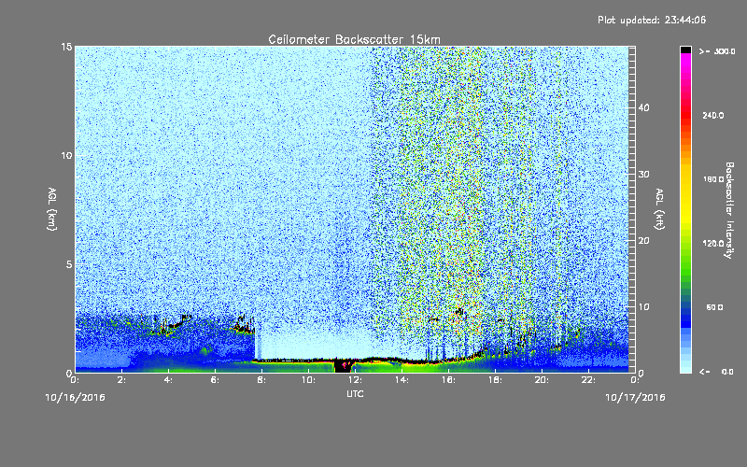
Task: Click the black saturated patch near 11:30 UTC
Action: 343,366
